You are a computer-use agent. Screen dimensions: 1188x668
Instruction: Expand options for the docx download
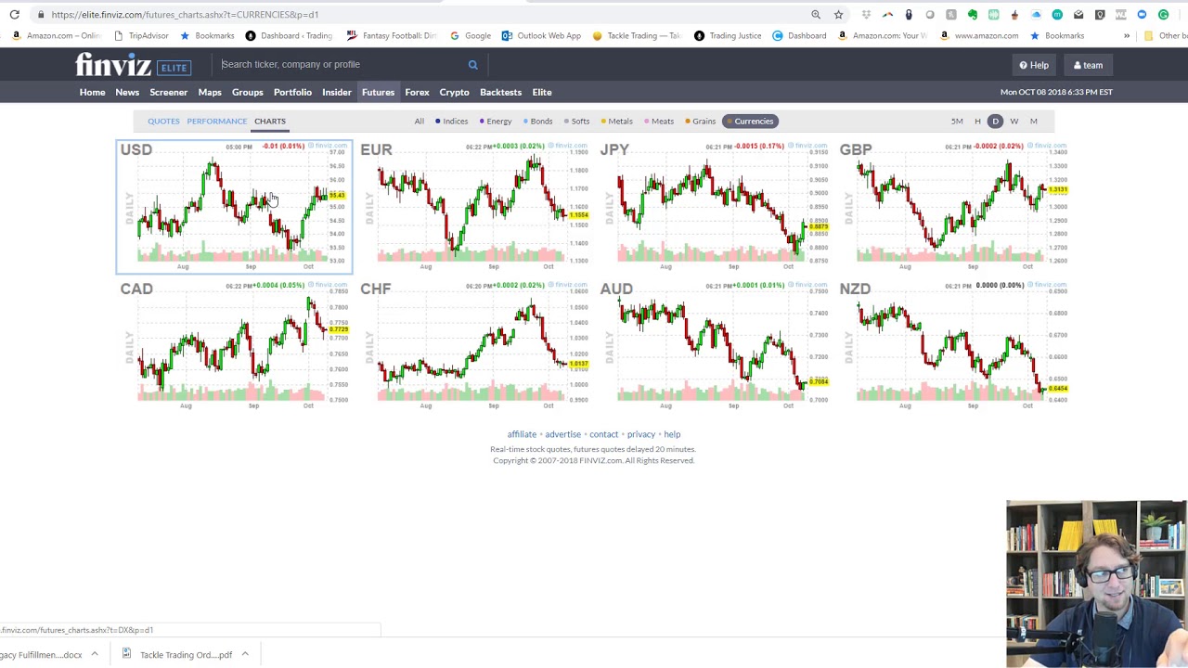pos(94,654)
